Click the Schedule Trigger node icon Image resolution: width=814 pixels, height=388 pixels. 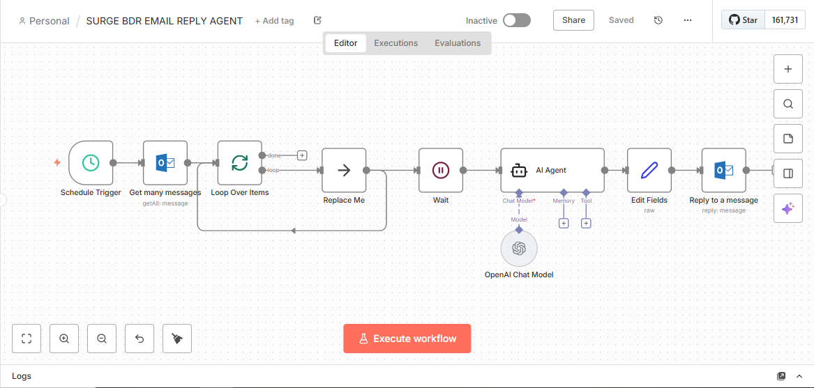coord(91,163)
